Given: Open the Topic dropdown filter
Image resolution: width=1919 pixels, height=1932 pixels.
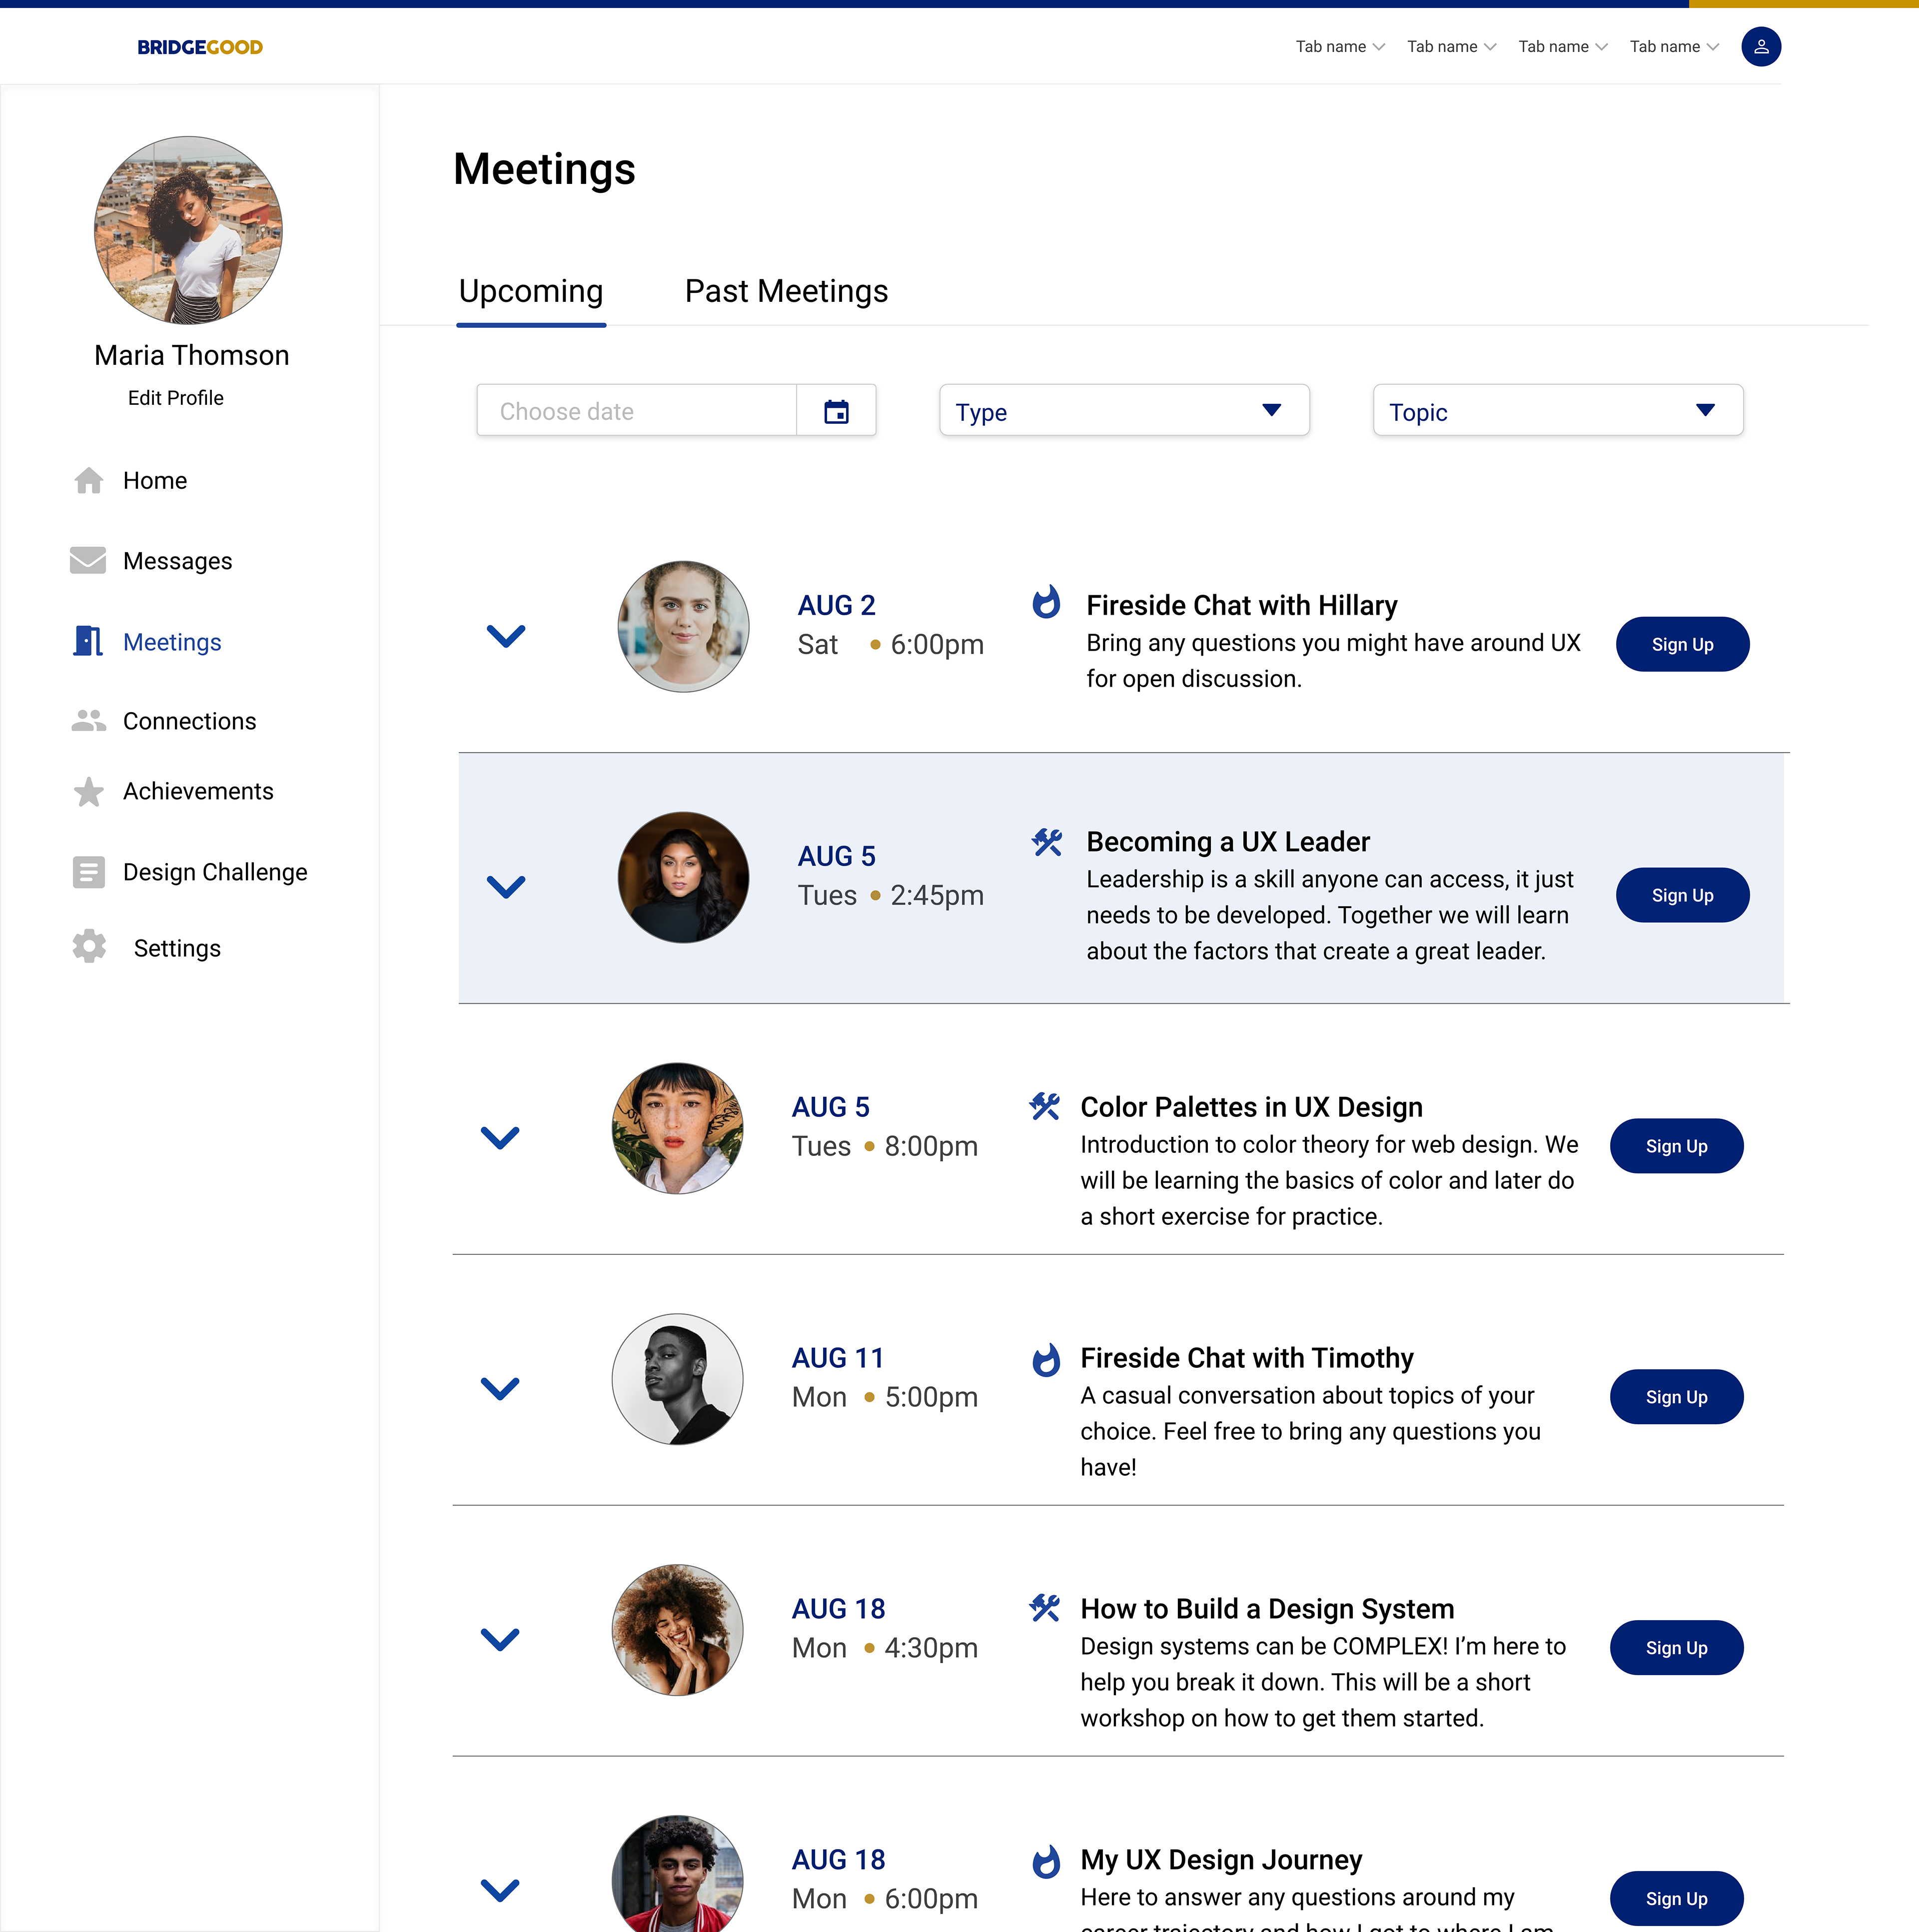Looking at the screenshot, I should [1557, 411].
